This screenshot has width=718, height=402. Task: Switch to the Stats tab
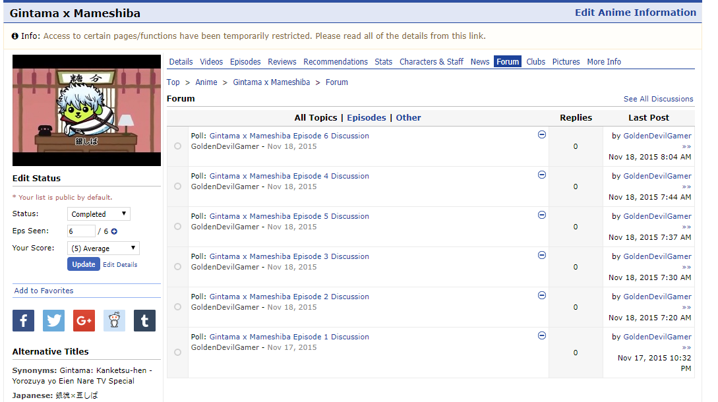point(384,62)
